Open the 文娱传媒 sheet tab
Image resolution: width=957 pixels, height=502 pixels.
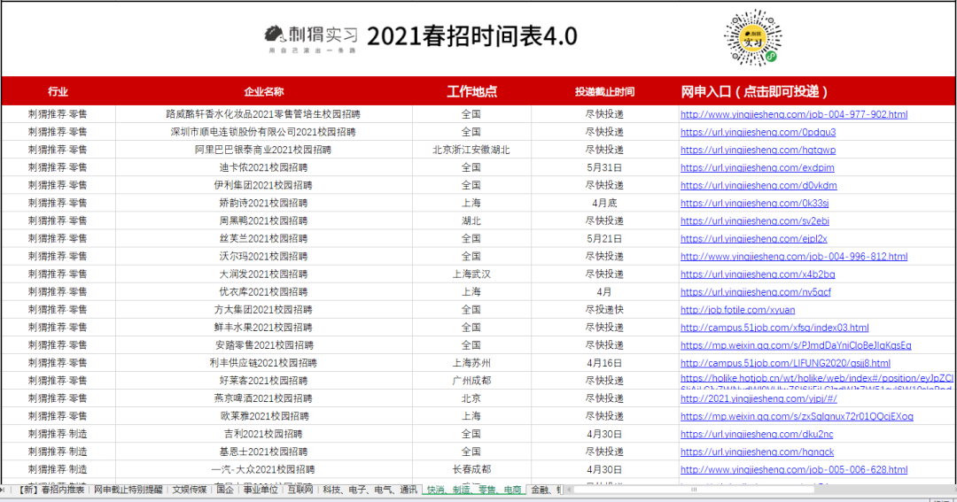point(190,490)
